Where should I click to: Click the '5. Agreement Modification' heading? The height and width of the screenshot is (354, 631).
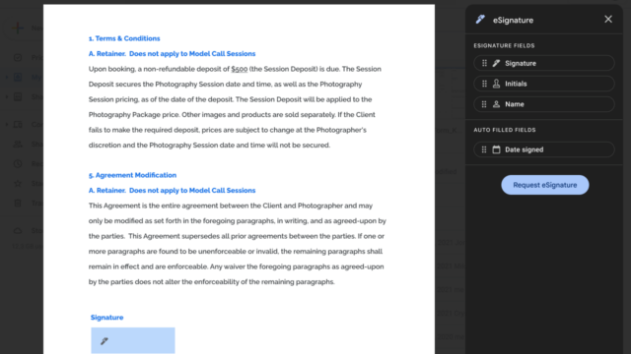tap(132, 175)
